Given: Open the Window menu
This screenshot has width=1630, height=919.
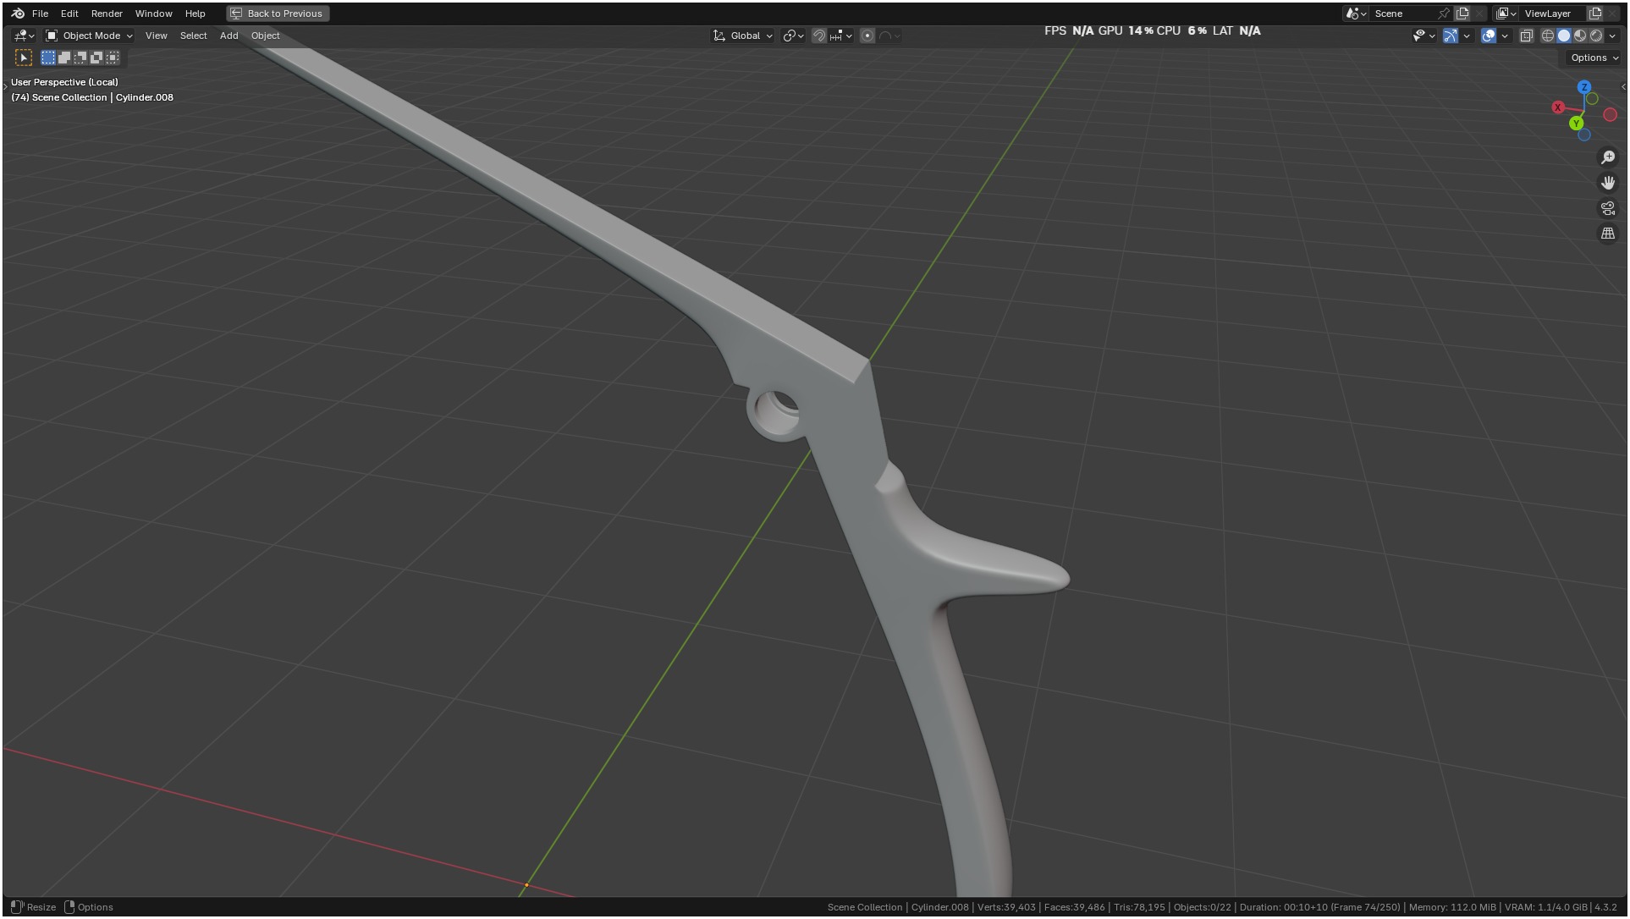Looking at the screenshot, I should (x=153, y=14).
